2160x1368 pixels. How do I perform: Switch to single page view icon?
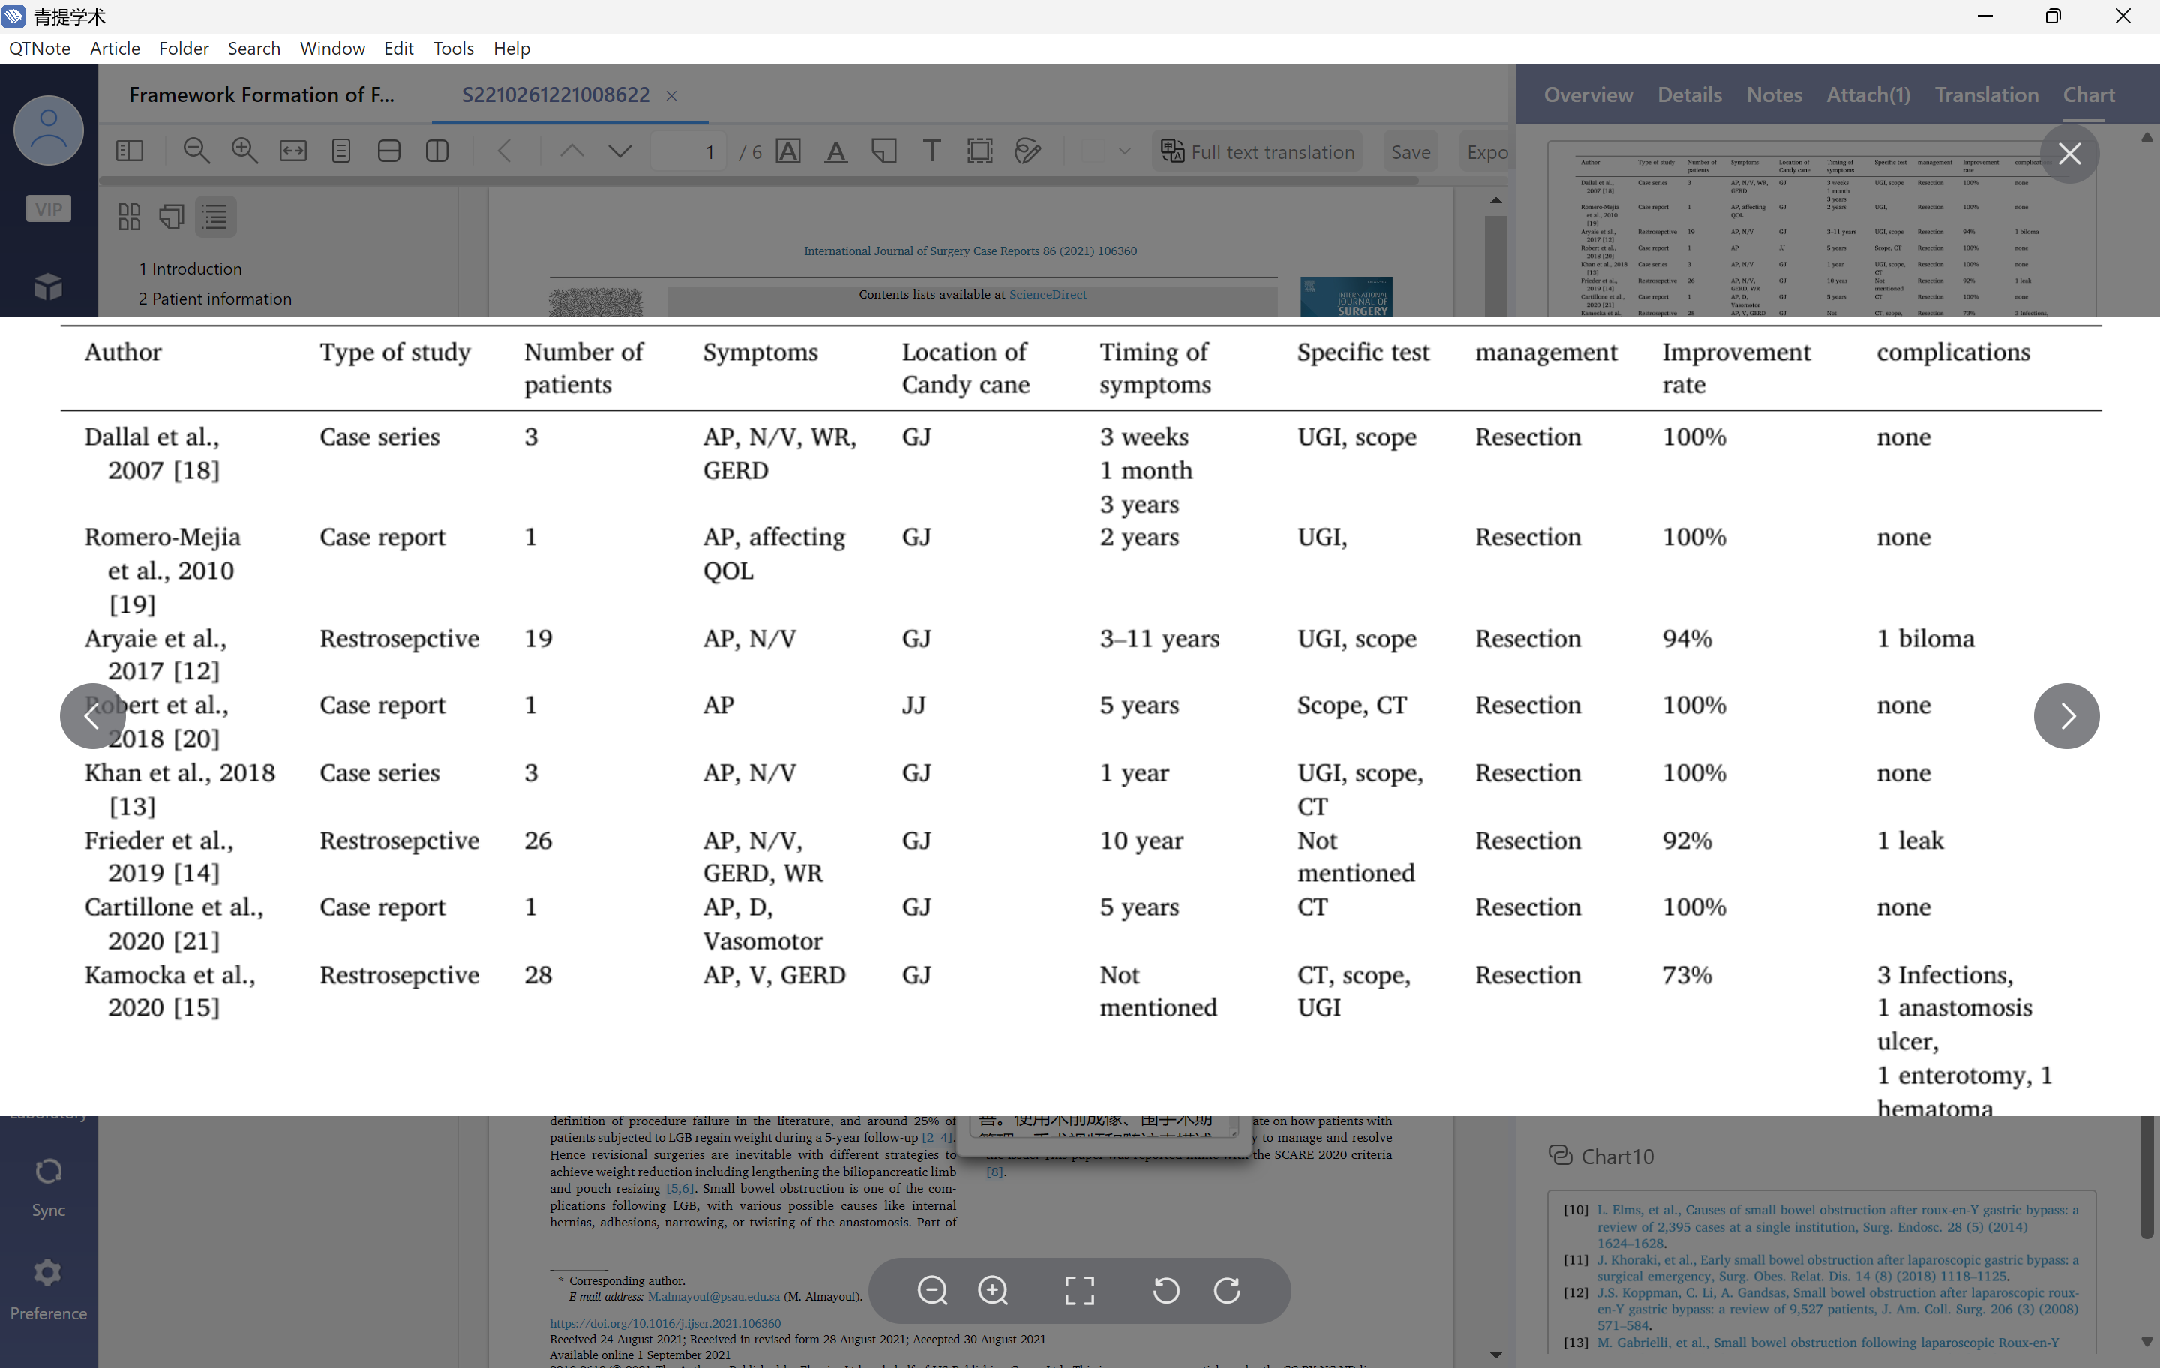click(x=340, y=151)
